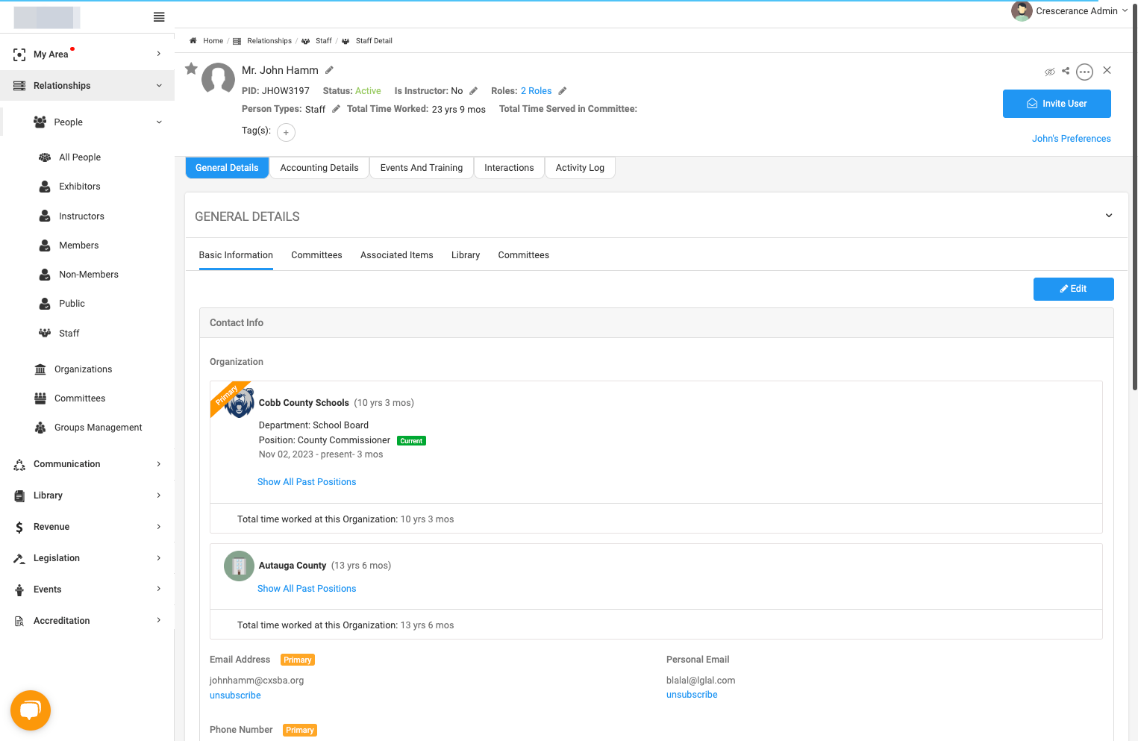Open Groups Management in the sidebar
The width and height of the screenshot is (1138, 741).
[99, 428]
